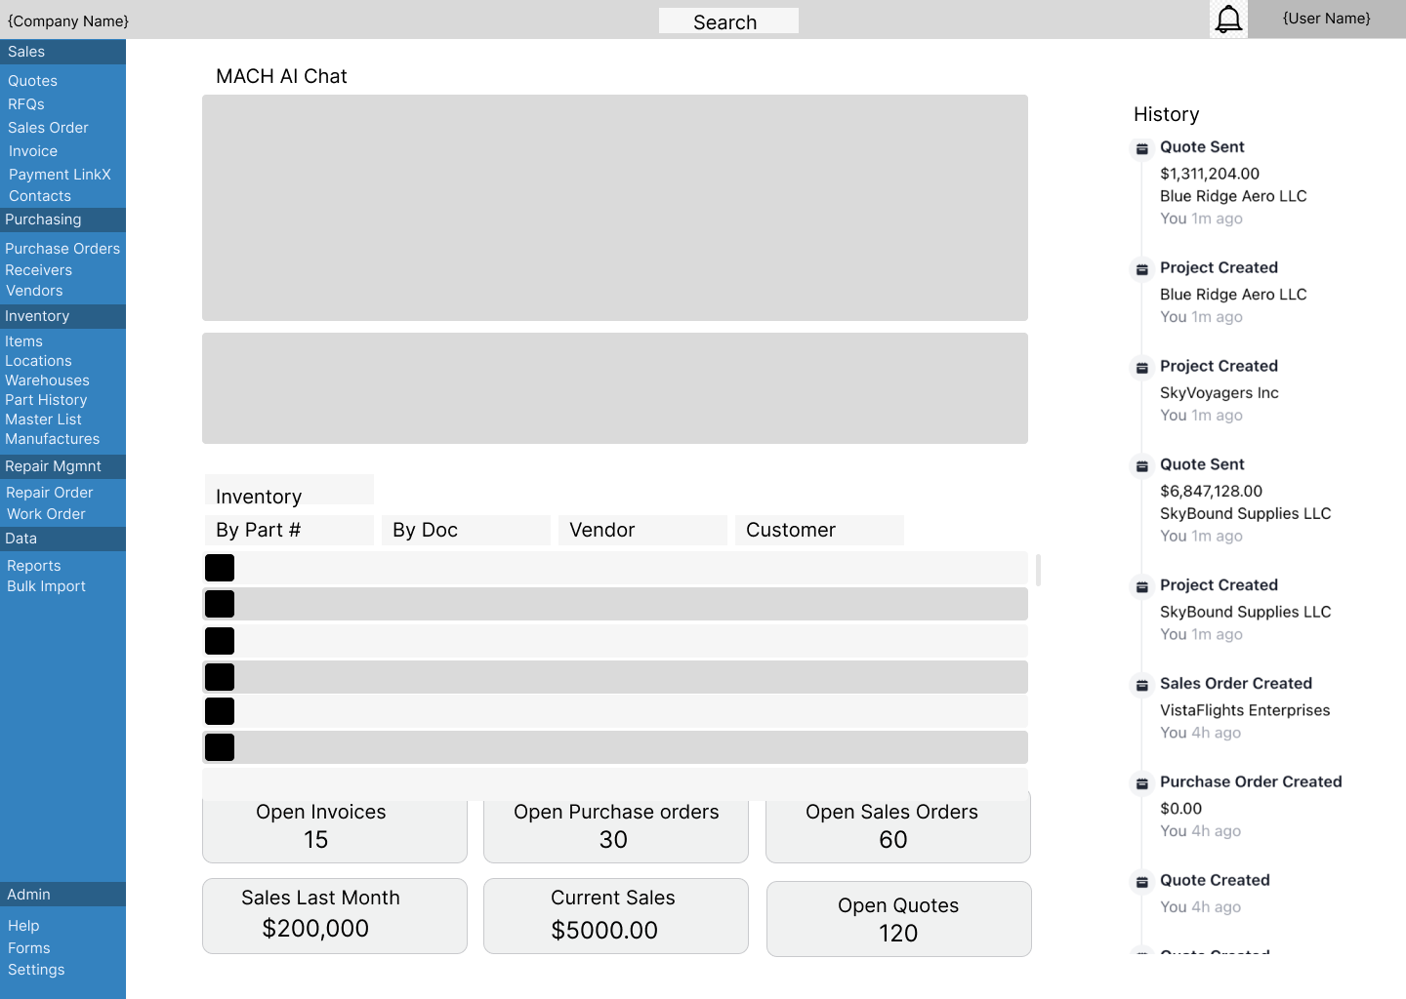This screenshot has width=1406, height=999.
Task: Click the icon beside Sales Order Created
Action: coord(1141,686)
